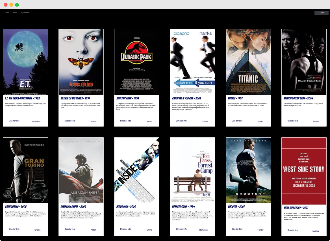Click the Forrest Gump poster
This screenshot has width=330, height=241.
pos(193,170)
